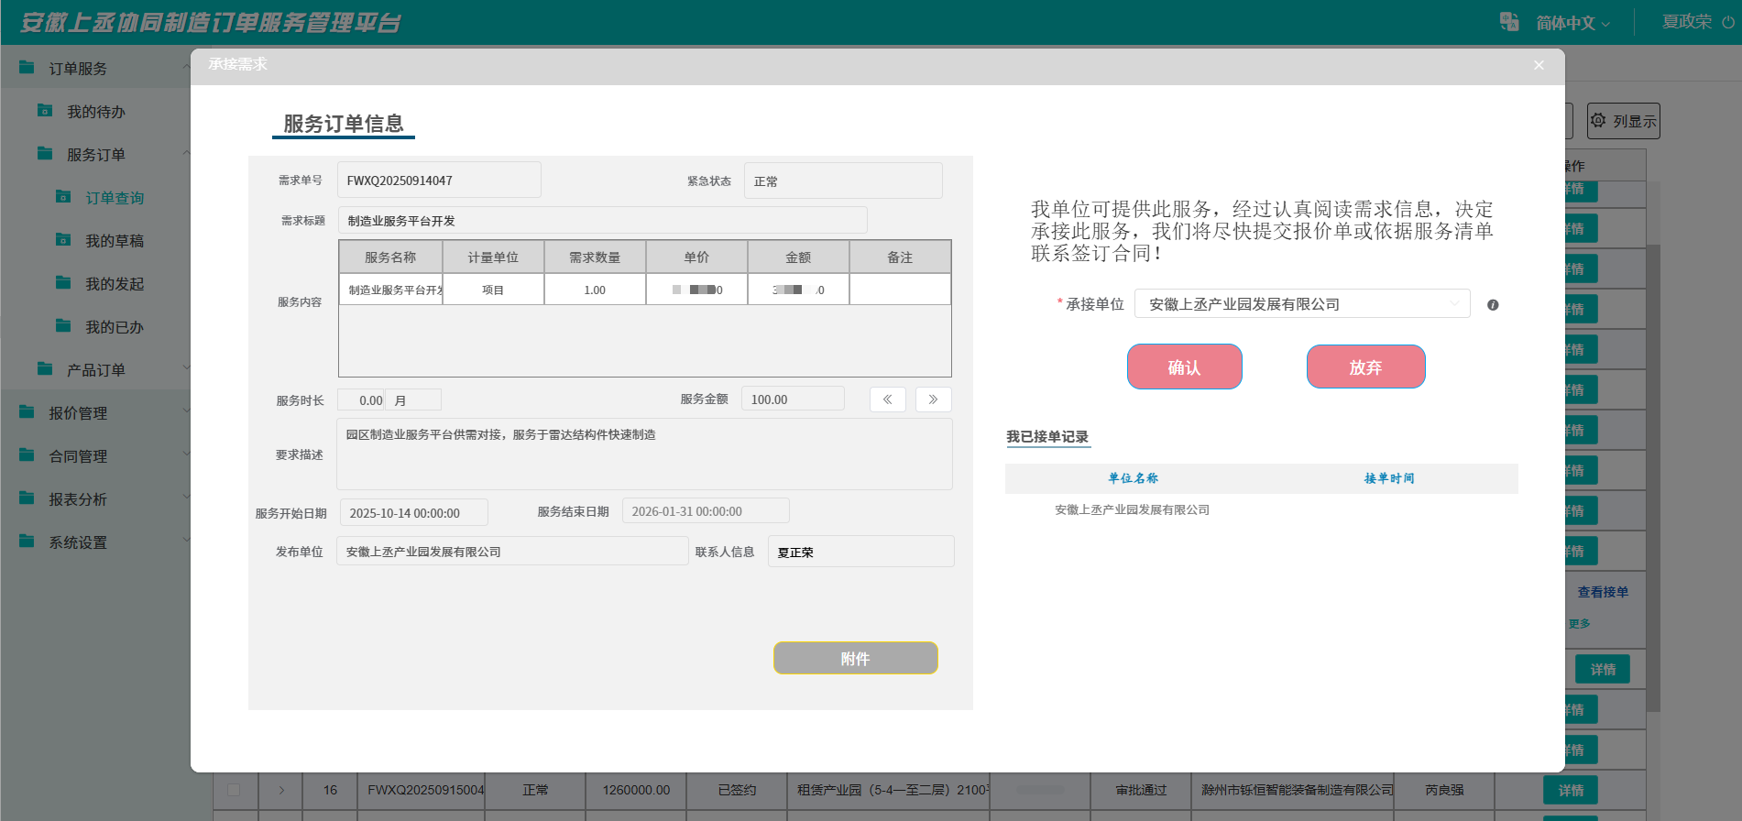Open the 附件 attachments button
Screen dimensions: 1742x821
coord(855,658)
